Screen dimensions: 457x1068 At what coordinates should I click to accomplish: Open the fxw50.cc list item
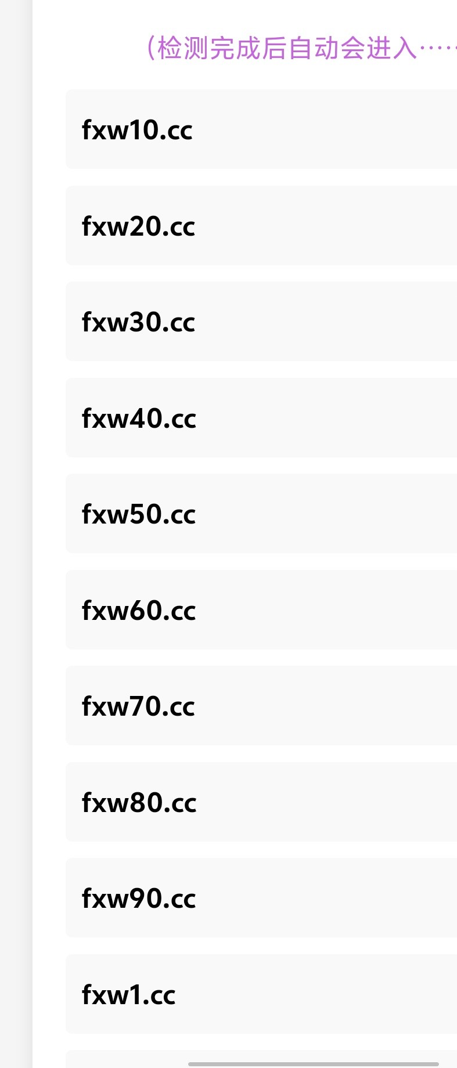tap(261, 513)
